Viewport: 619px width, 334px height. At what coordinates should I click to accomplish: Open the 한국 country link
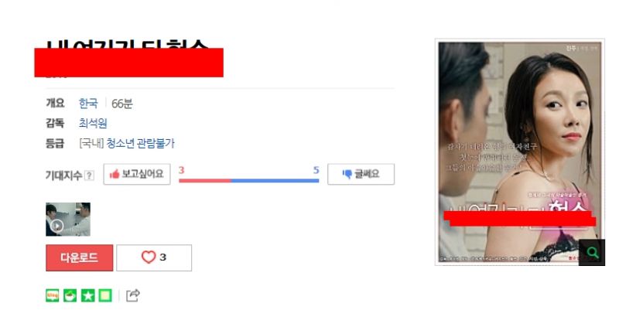coord(88,104)
